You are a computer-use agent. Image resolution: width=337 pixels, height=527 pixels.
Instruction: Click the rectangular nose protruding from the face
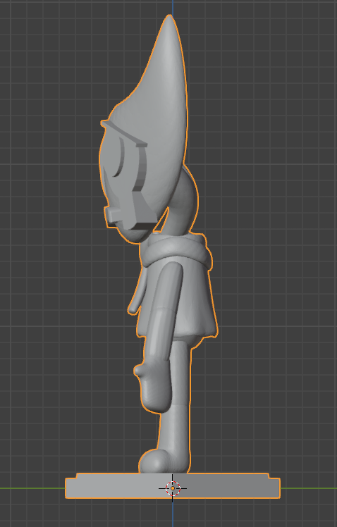pyautogui.click(x=112, y=216)
